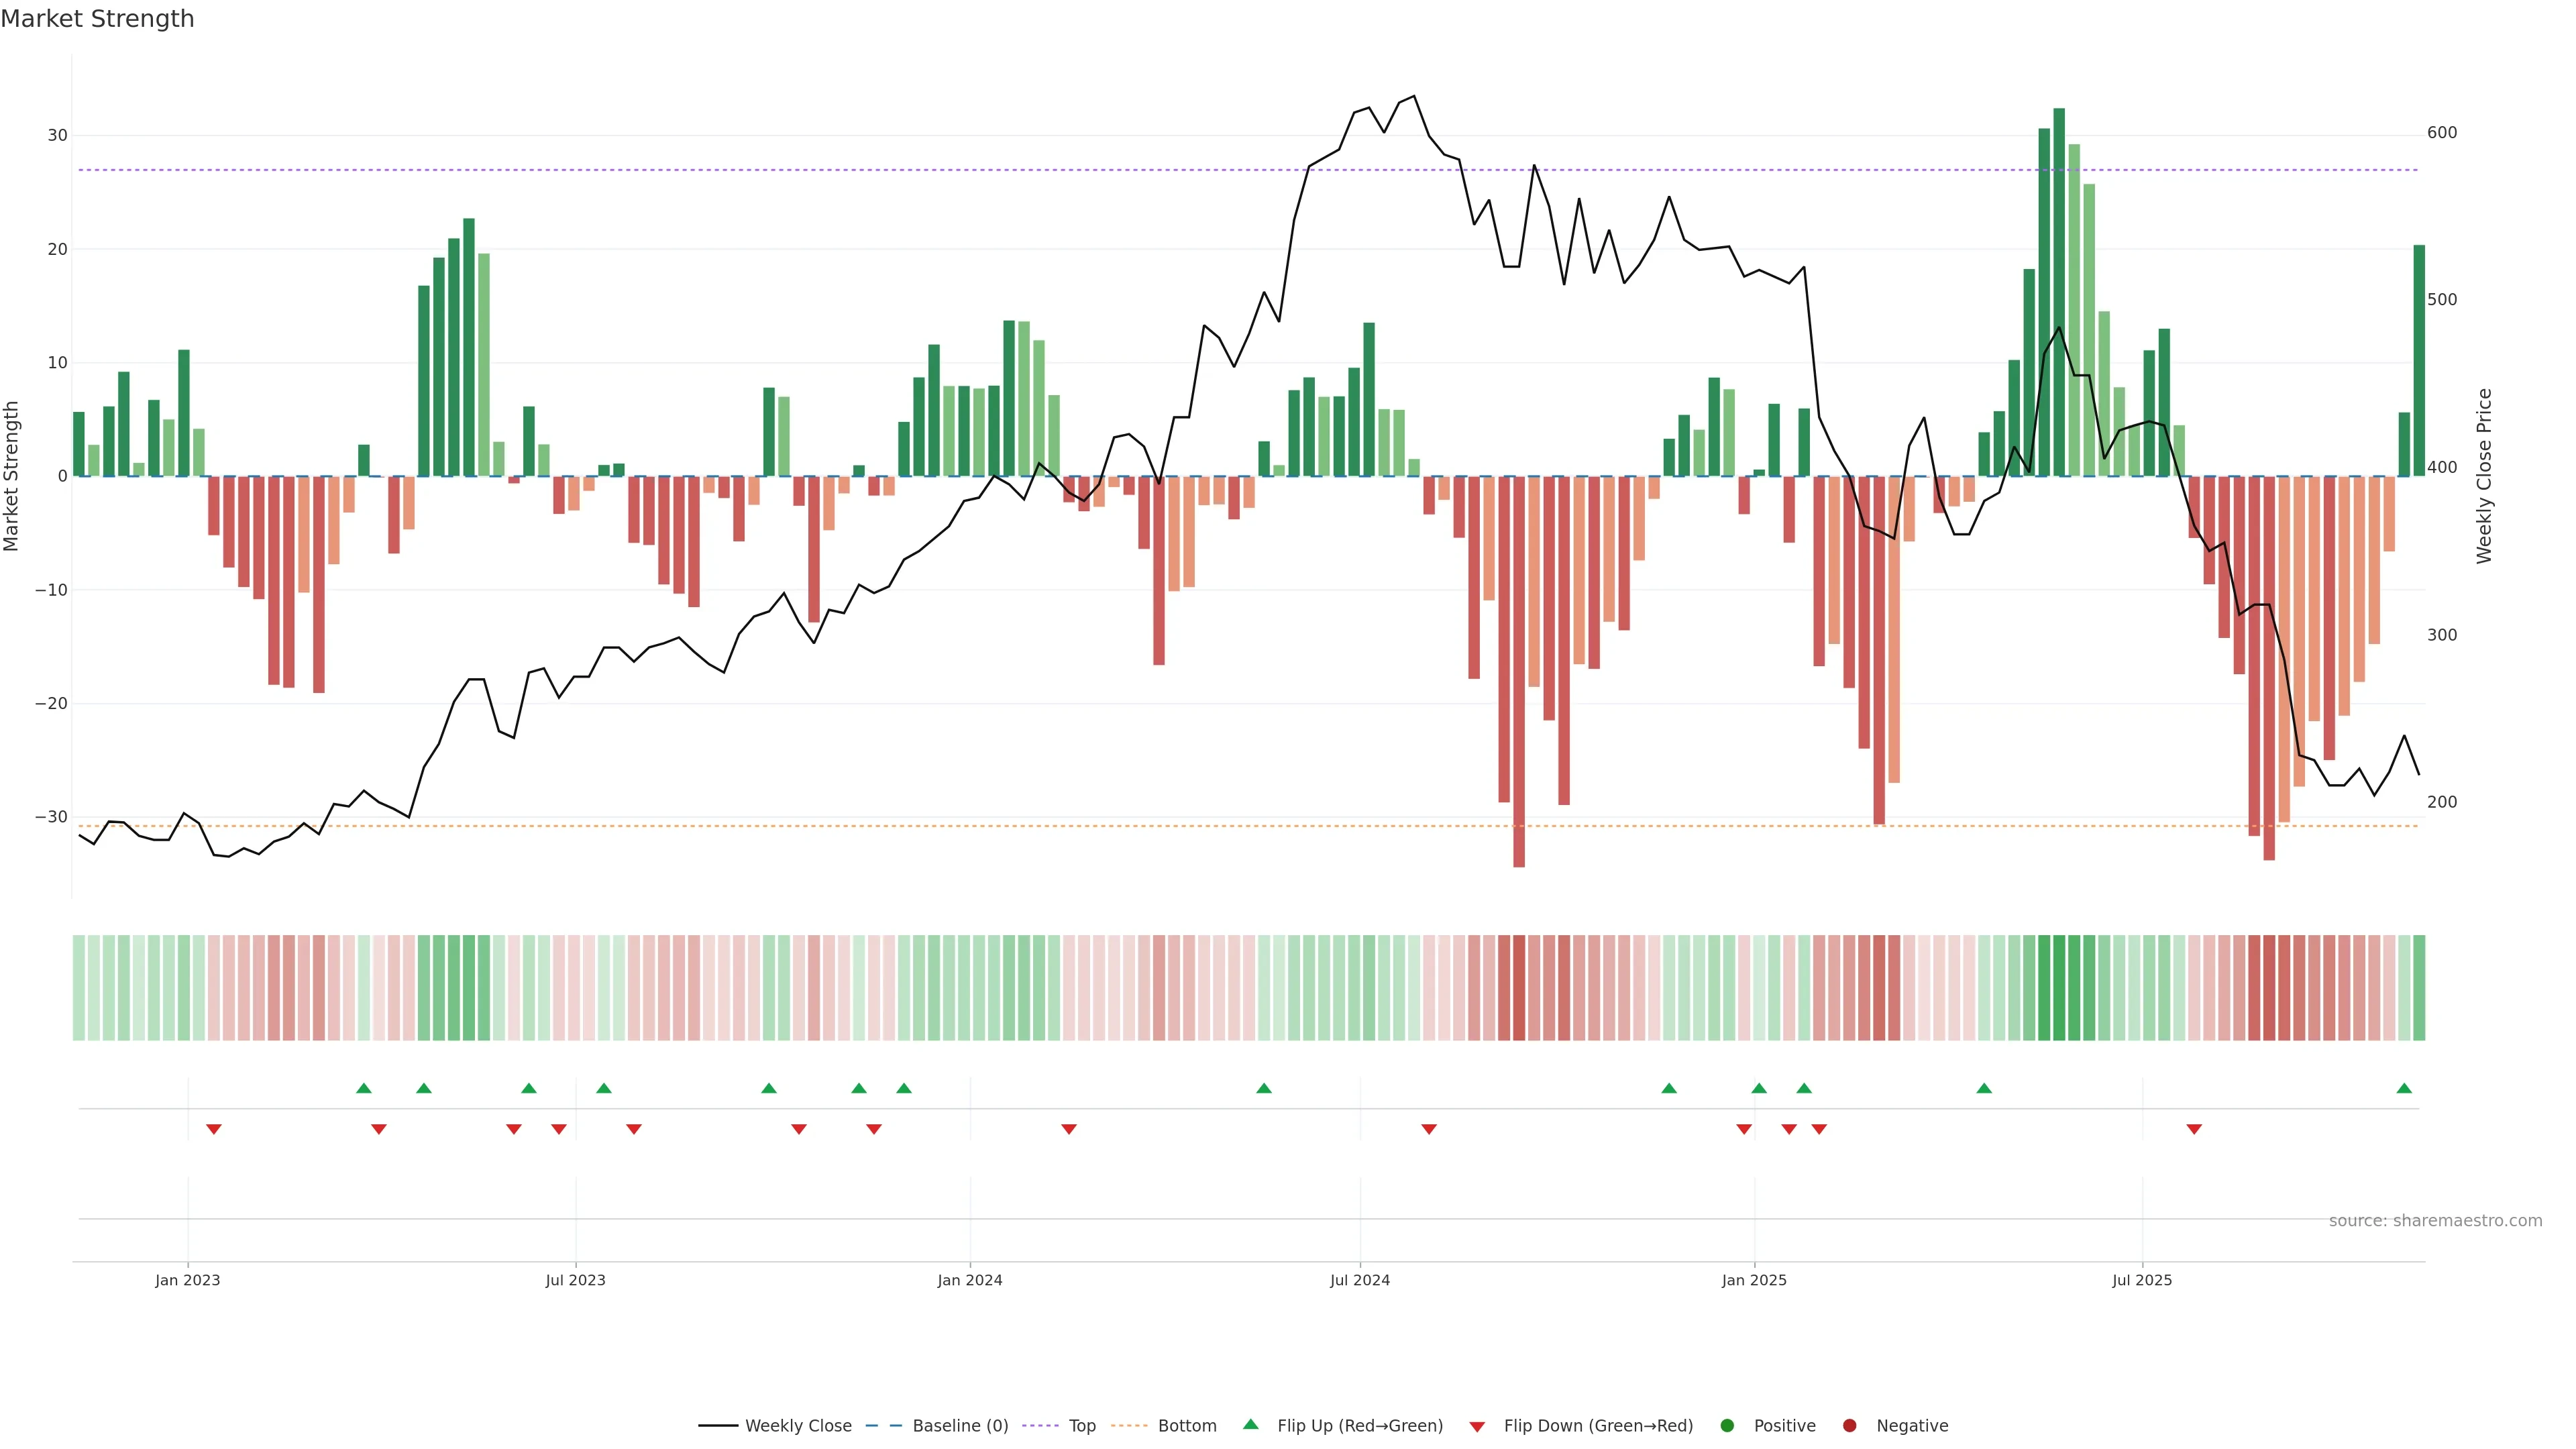Click the rightmost green heatmap strip cell
Viewport: 2576px width, 1449px height.
click(x=2418, y=988)
